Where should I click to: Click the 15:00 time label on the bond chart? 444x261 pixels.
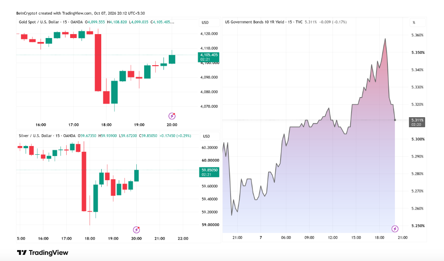(x=356, y=237)
